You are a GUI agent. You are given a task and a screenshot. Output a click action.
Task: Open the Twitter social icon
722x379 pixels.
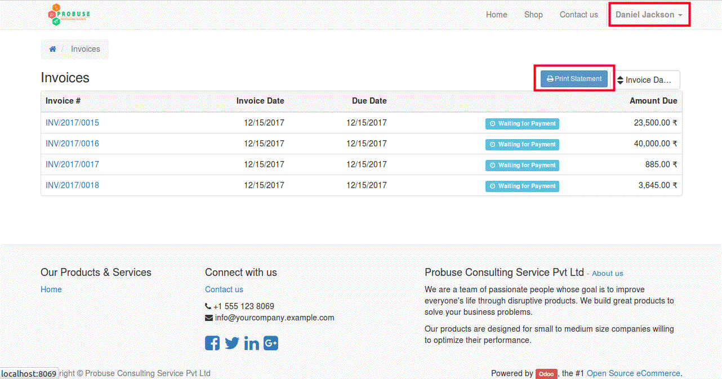[232, 343]
